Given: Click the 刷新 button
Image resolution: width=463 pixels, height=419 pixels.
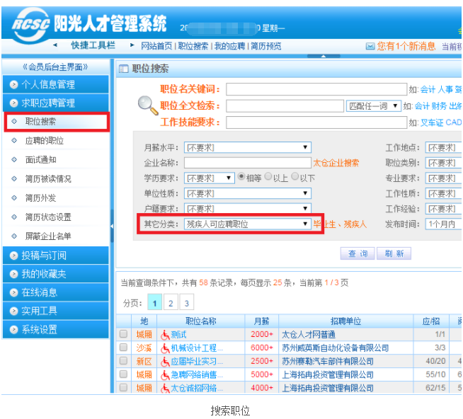Looking at the screenshot, I should pos(394,253).
